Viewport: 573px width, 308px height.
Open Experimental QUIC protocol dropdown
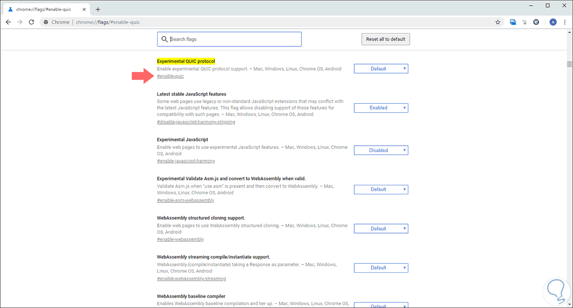coord(381,69)
